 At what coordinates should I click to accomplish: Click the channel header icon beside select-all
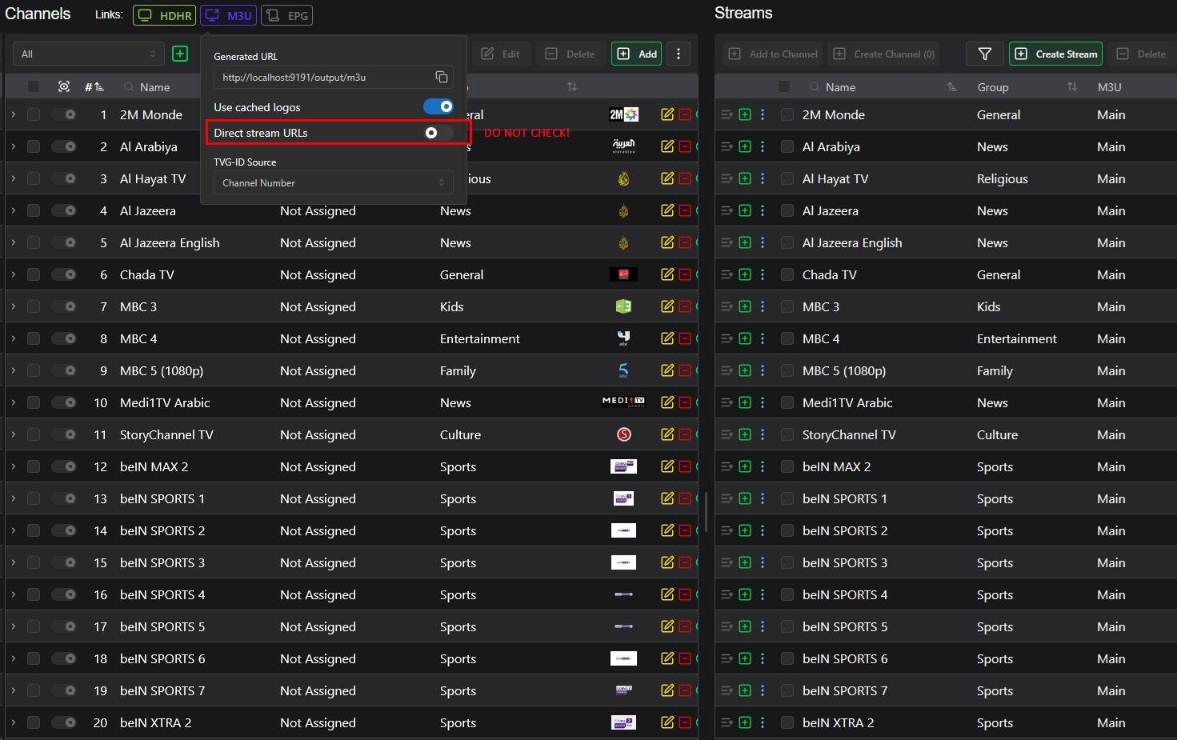coord(64,86)
